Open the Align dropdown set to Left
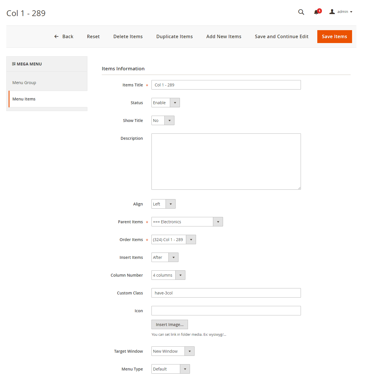The width and height of the screenshot is (365, 388). point(164,204)
